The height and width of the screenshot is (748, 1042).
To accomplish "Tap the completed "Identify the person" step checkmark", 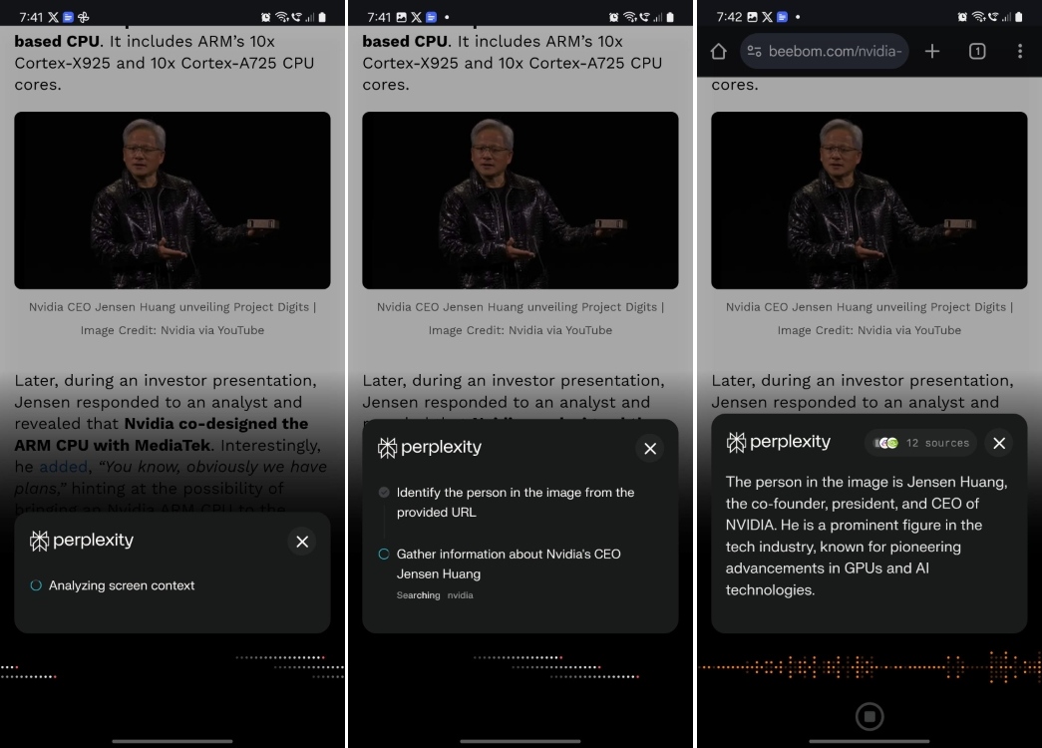I will point(384,493).
